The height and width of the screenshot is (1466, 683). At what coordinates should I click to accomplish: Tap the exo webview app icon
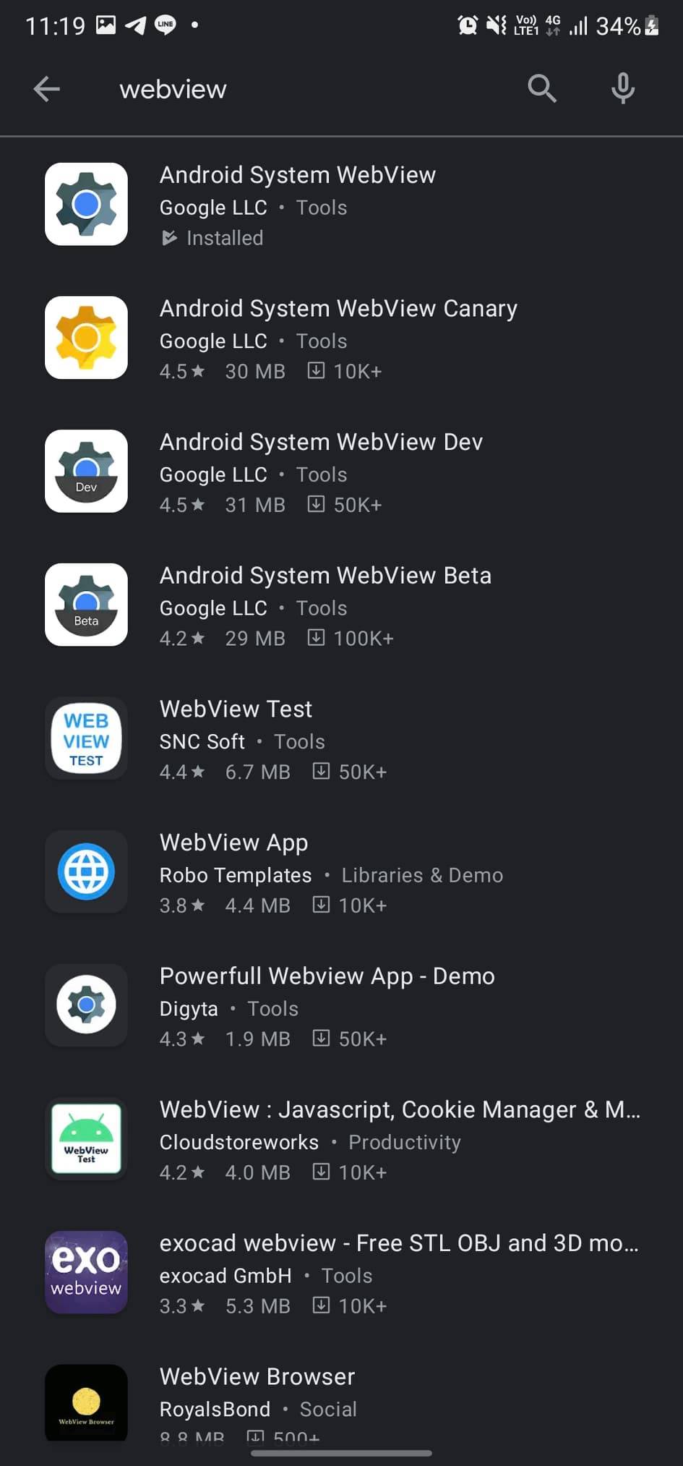(x=86, y=1272)
